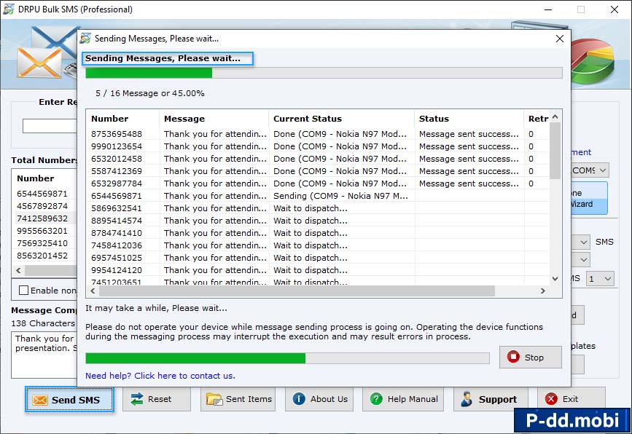Viewport: 632px width, 434px height.
Task: Close the Sending Messages dialog
Action: [x=559, y=39]
